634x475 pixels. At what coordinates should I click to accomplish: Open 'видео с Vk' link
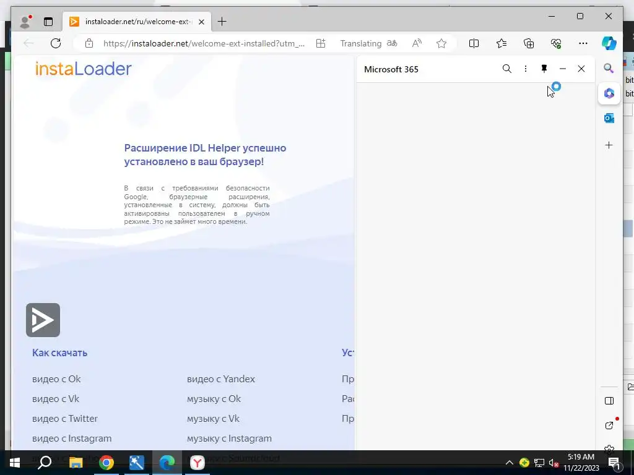pos(55,399)
